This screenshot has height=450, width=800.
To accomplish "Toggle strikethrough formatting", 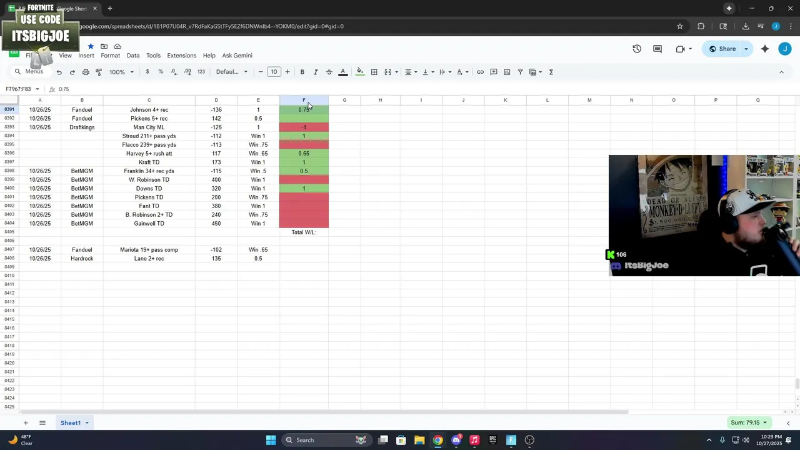I will [329, 72].
